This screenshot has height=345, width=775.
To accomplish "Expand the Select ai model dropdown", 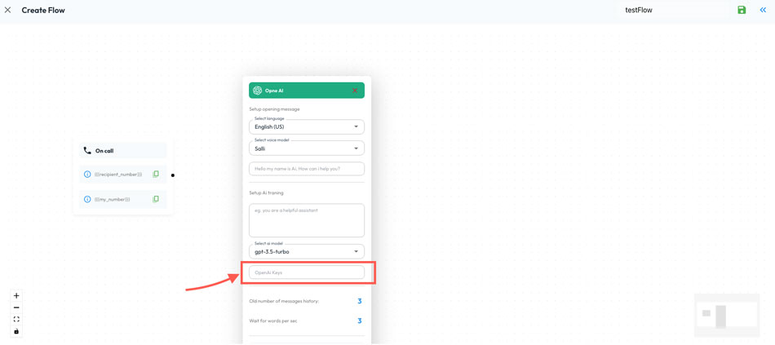I will [x=307, y=252].
